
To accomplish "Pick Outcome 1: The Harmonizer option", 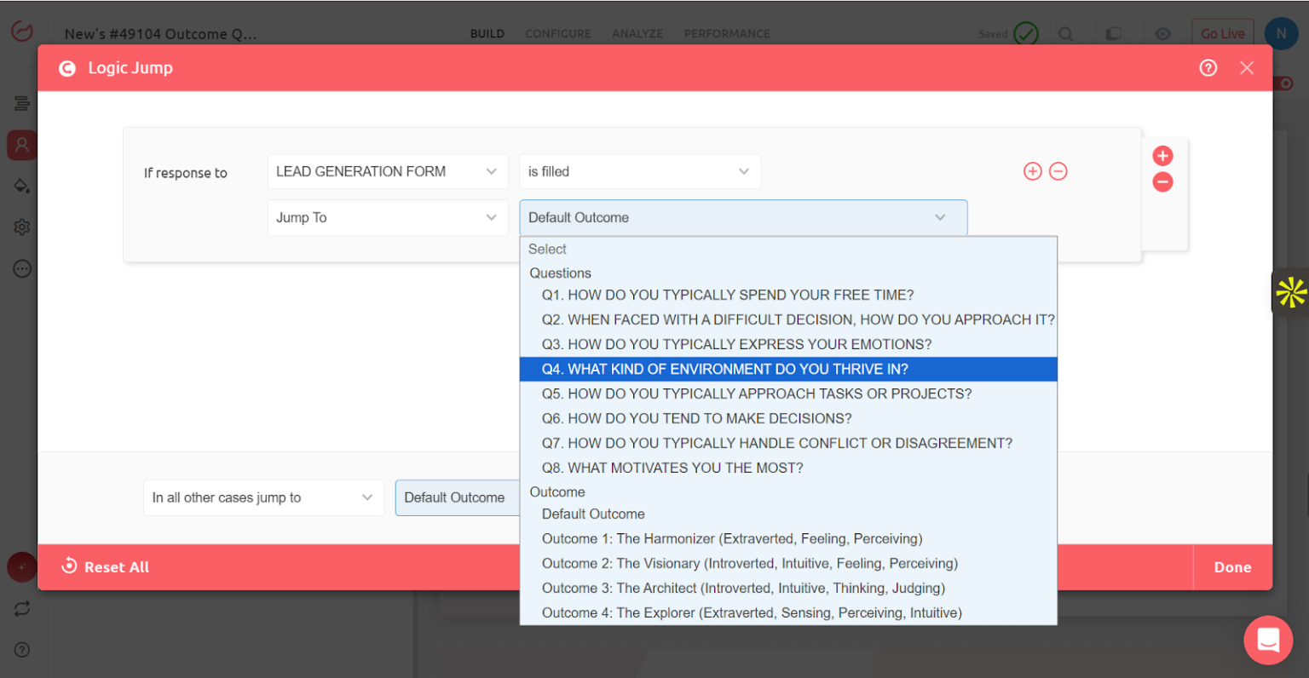I will tap(732, 539).
